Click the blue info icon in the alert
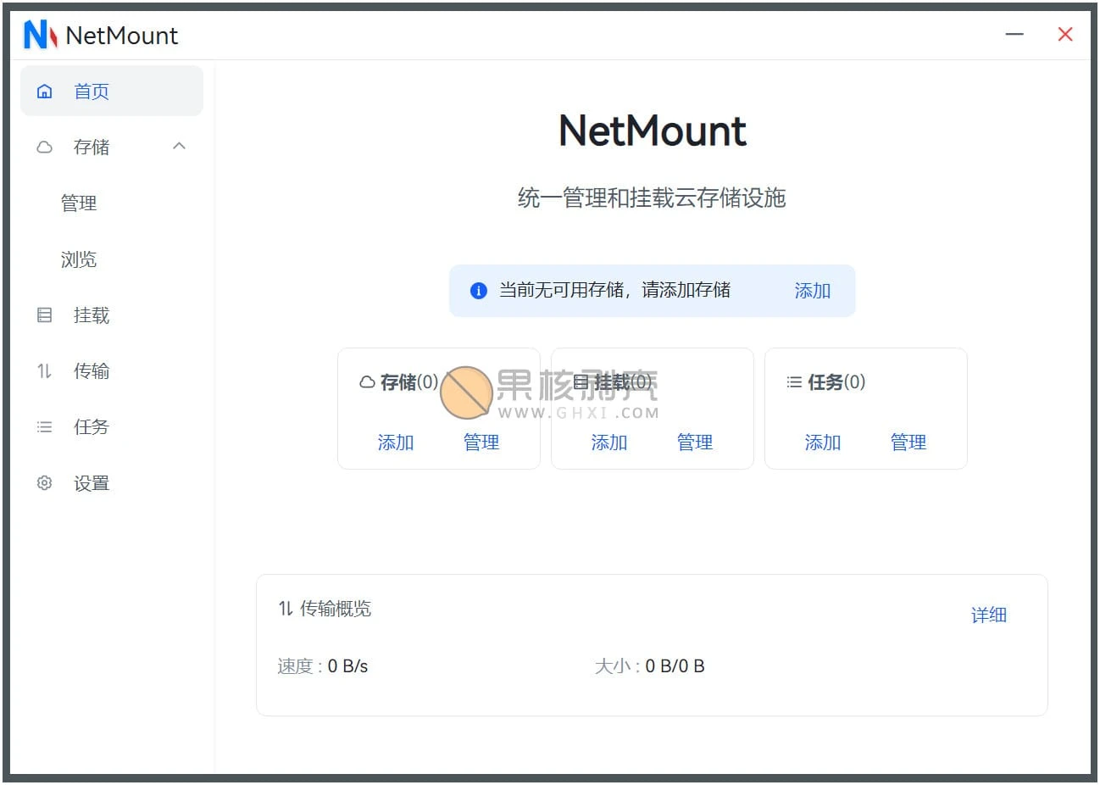Image resolution: width=1100 pixels, height=785 pixels. [x=479, y=291]
